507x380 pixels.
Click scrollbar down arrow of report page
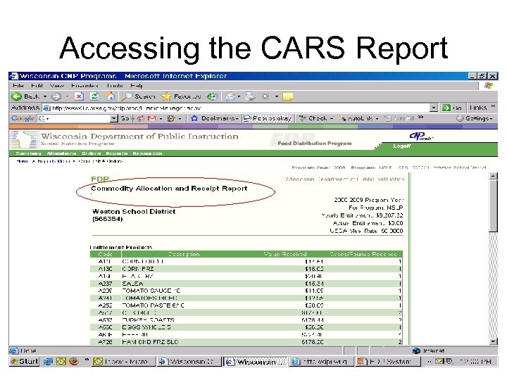(x=493, y=341)
